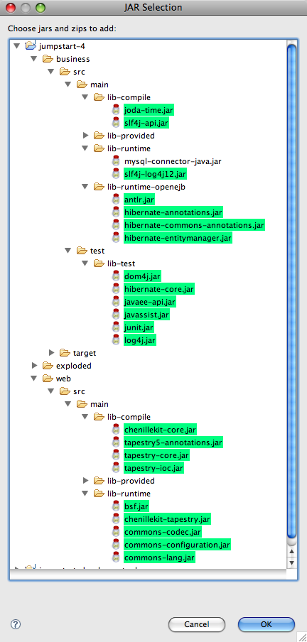
Task: Confirm the selection with OK
Action: [x=266, y=624]
